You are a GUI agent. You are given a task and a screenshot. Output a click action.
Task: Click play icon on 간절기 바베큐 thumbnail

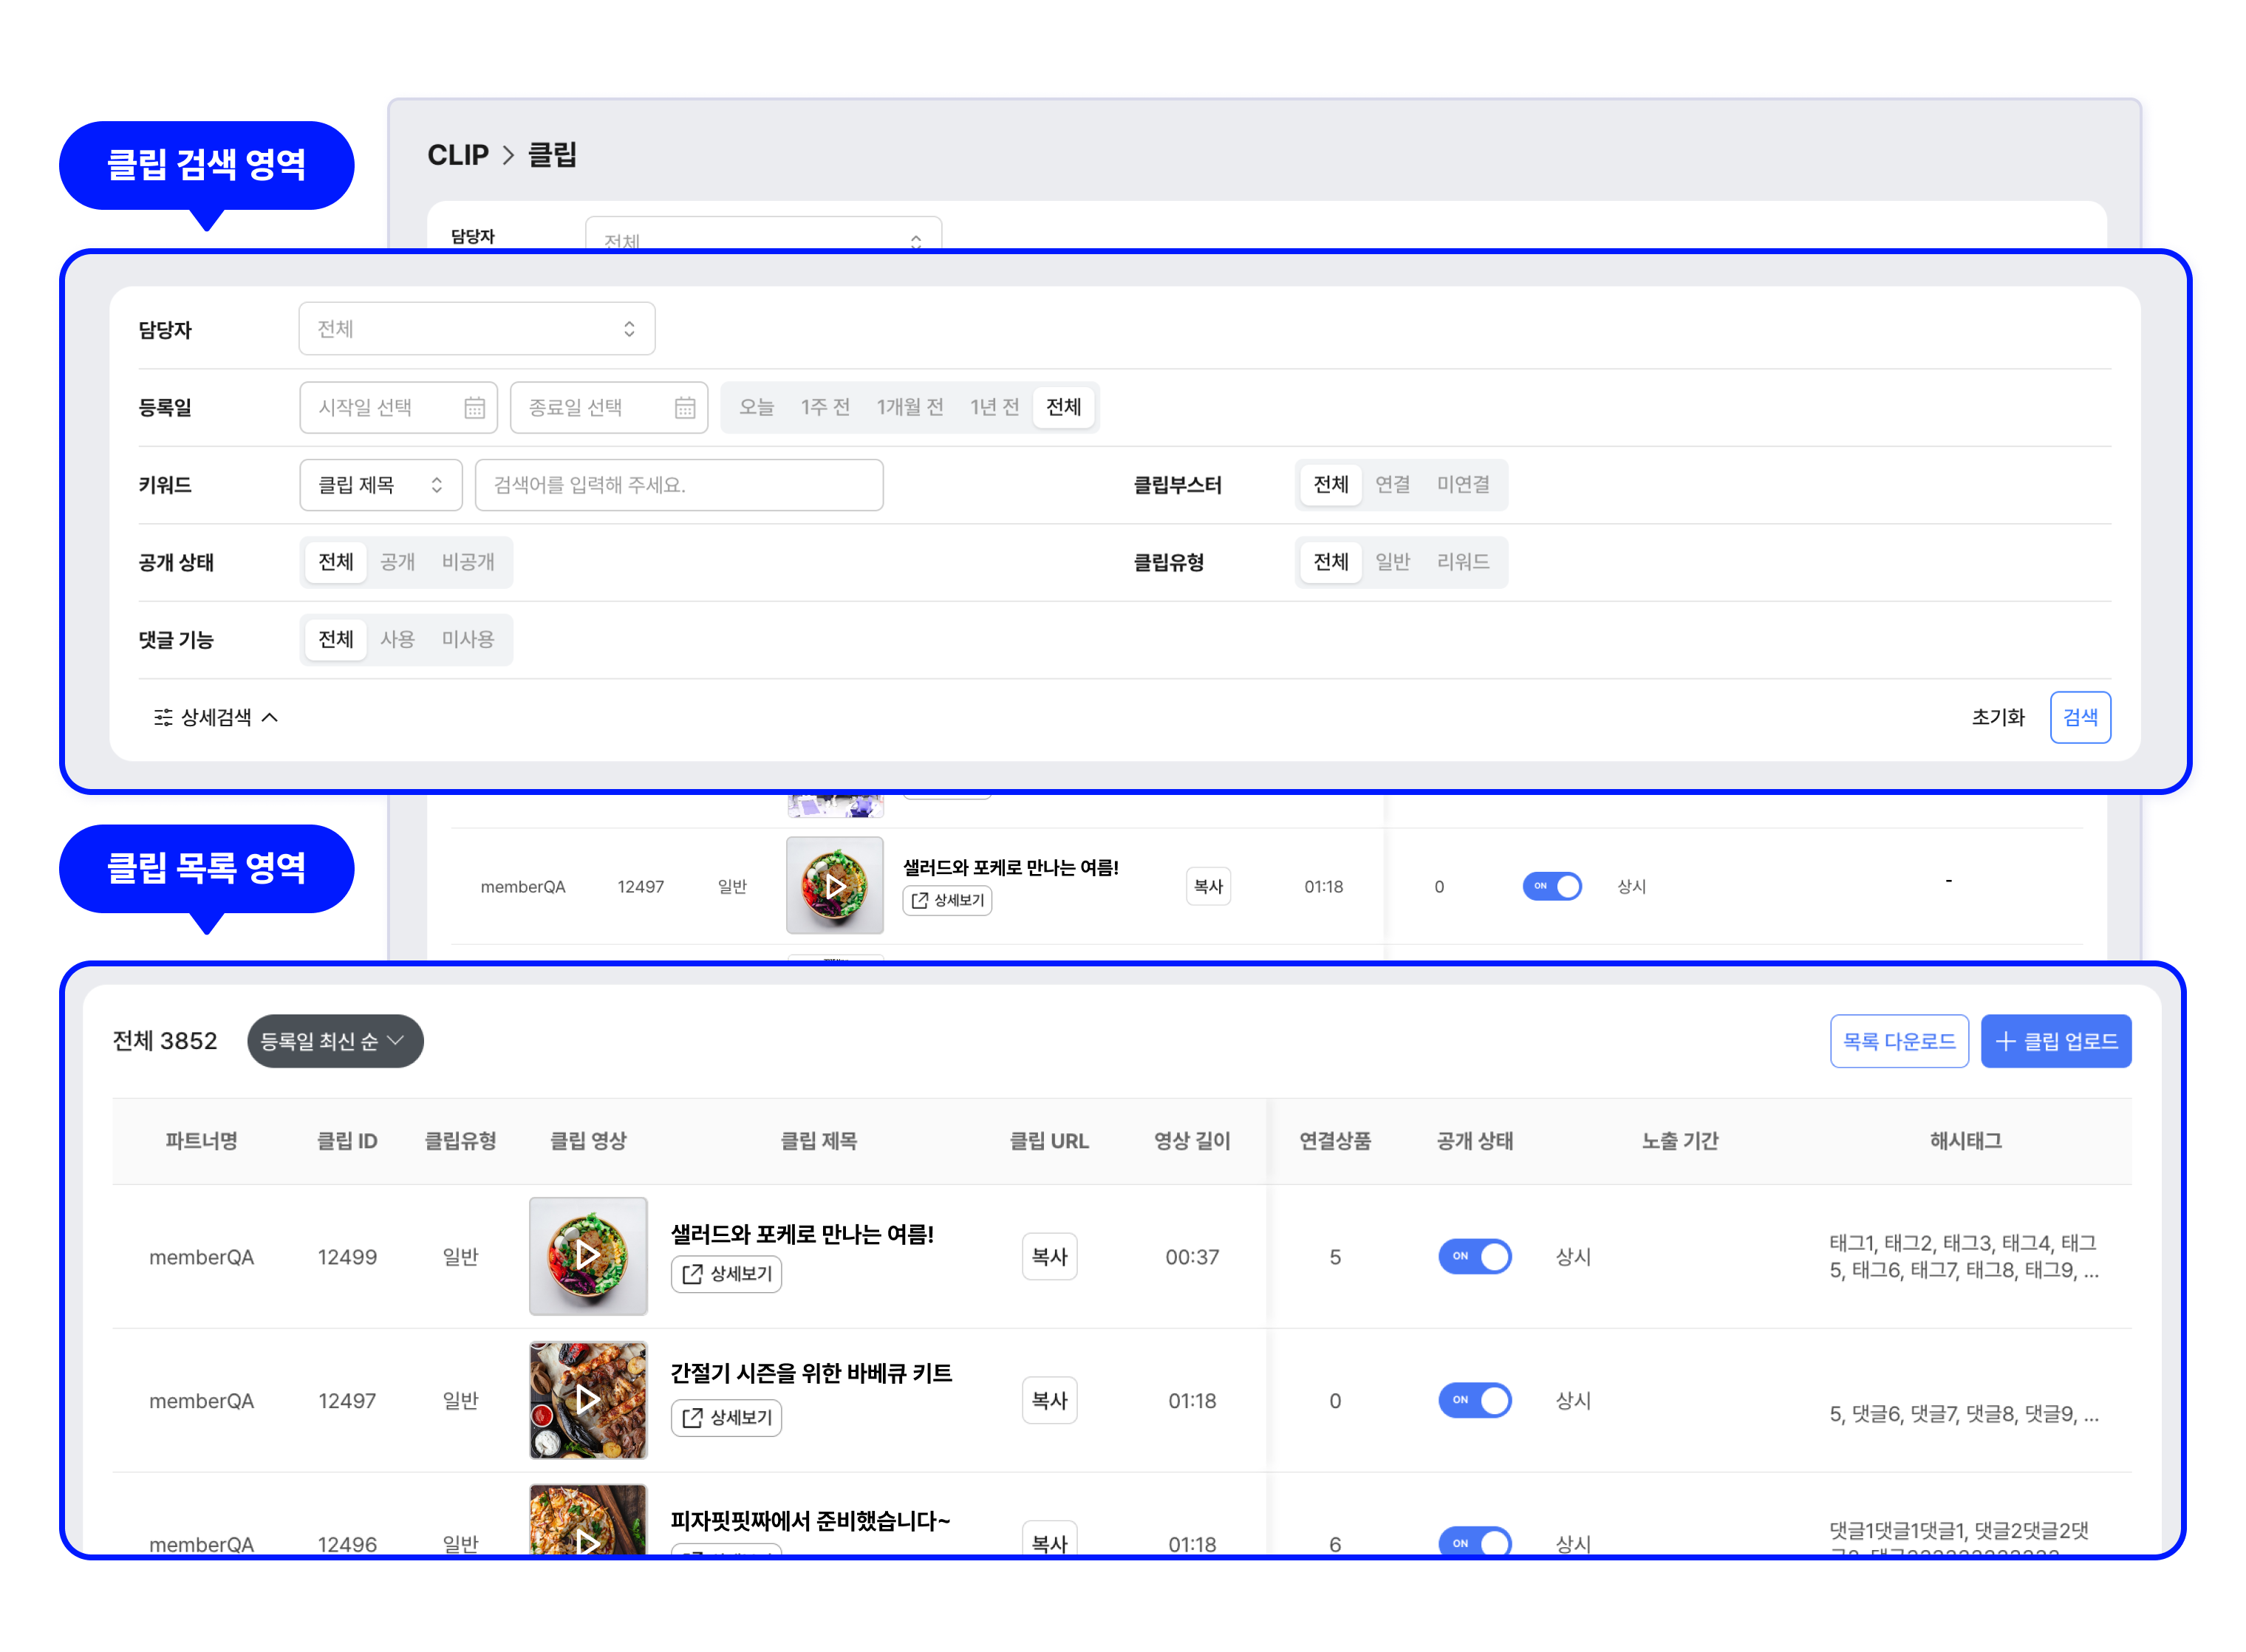coord(588,1399)
